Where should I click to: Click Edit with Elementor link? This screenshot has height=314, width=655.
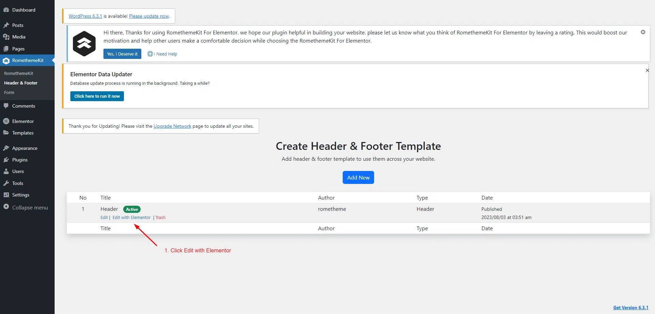(x=131, y=217)
